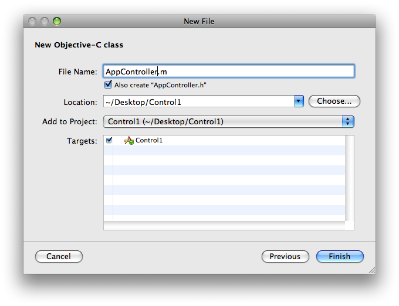The height and width of the screenshot is (306, 399).
Task: Open the Location path dropdown arrow
Action: 299,101
